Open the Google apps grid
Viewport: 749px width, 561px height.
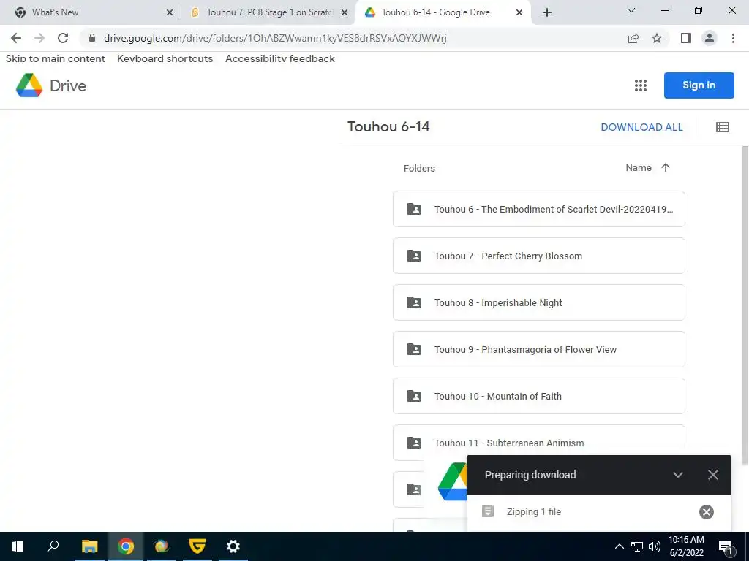[x=641, y=85]
